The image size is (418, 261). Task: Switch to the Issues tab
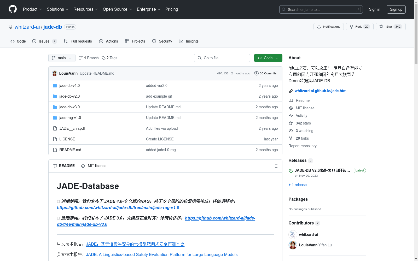pyautogui.click(x=44, y=41)
